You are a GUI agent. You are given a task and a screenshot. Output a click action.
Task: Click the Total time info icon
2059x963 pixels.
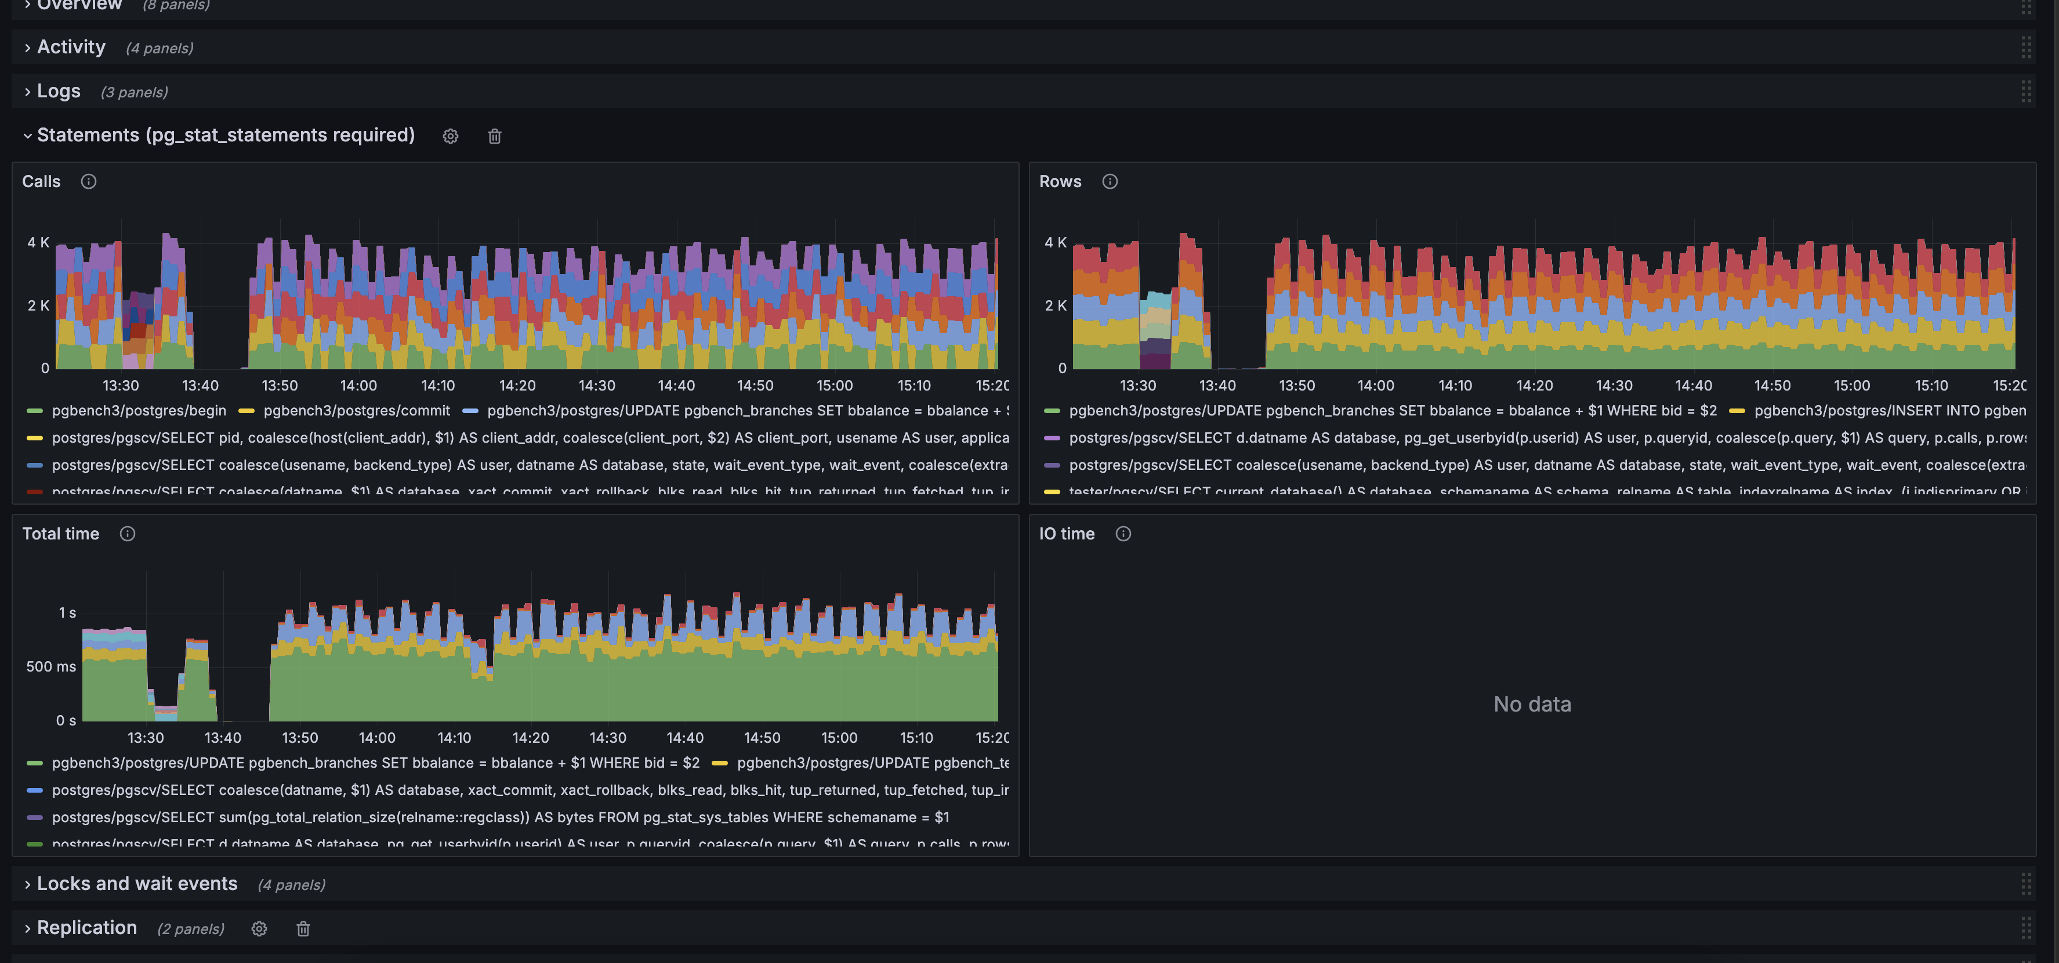click(x=127, y=534)
